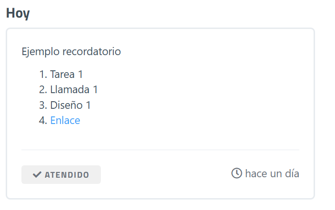Click the "Hoy" section heading
This screenshot has width=335, height=210.
pyautogui.click(x=18, y=13)
